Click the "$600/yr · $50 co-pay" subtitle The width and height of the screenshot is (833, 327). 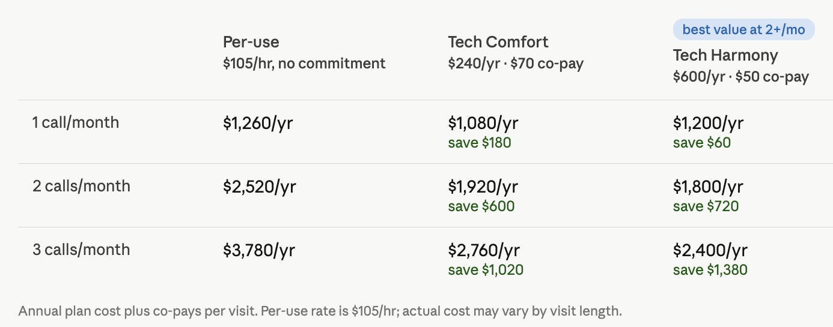pyautogui.click(x=740, y=77)
